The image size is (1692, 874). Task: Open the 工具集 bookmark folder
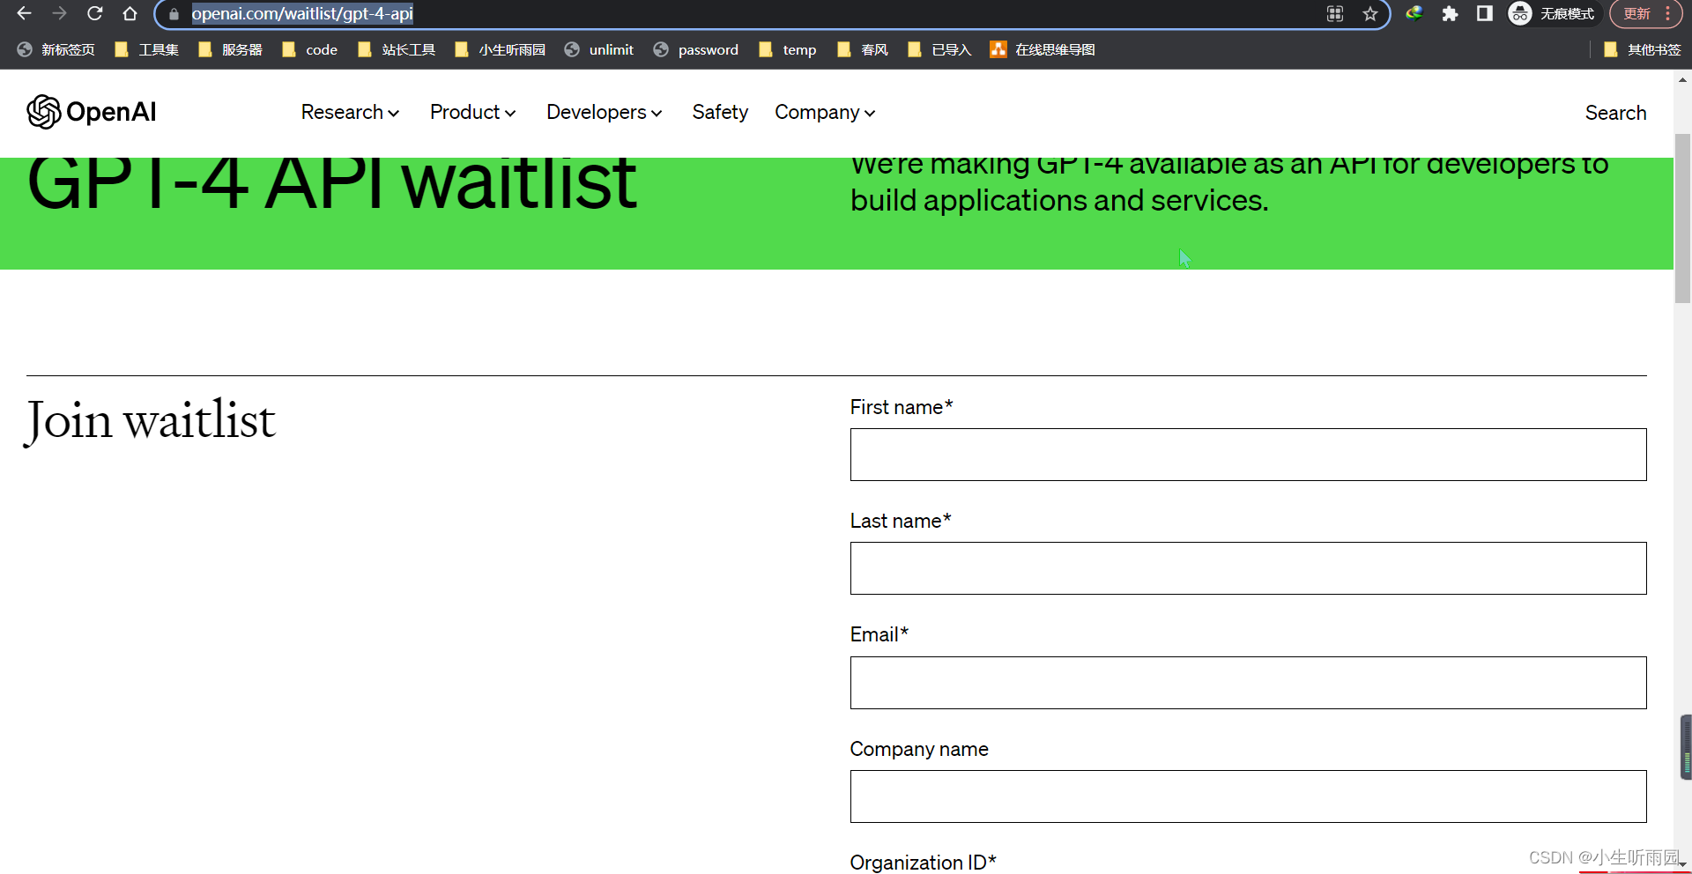click(x=147, y=49)
